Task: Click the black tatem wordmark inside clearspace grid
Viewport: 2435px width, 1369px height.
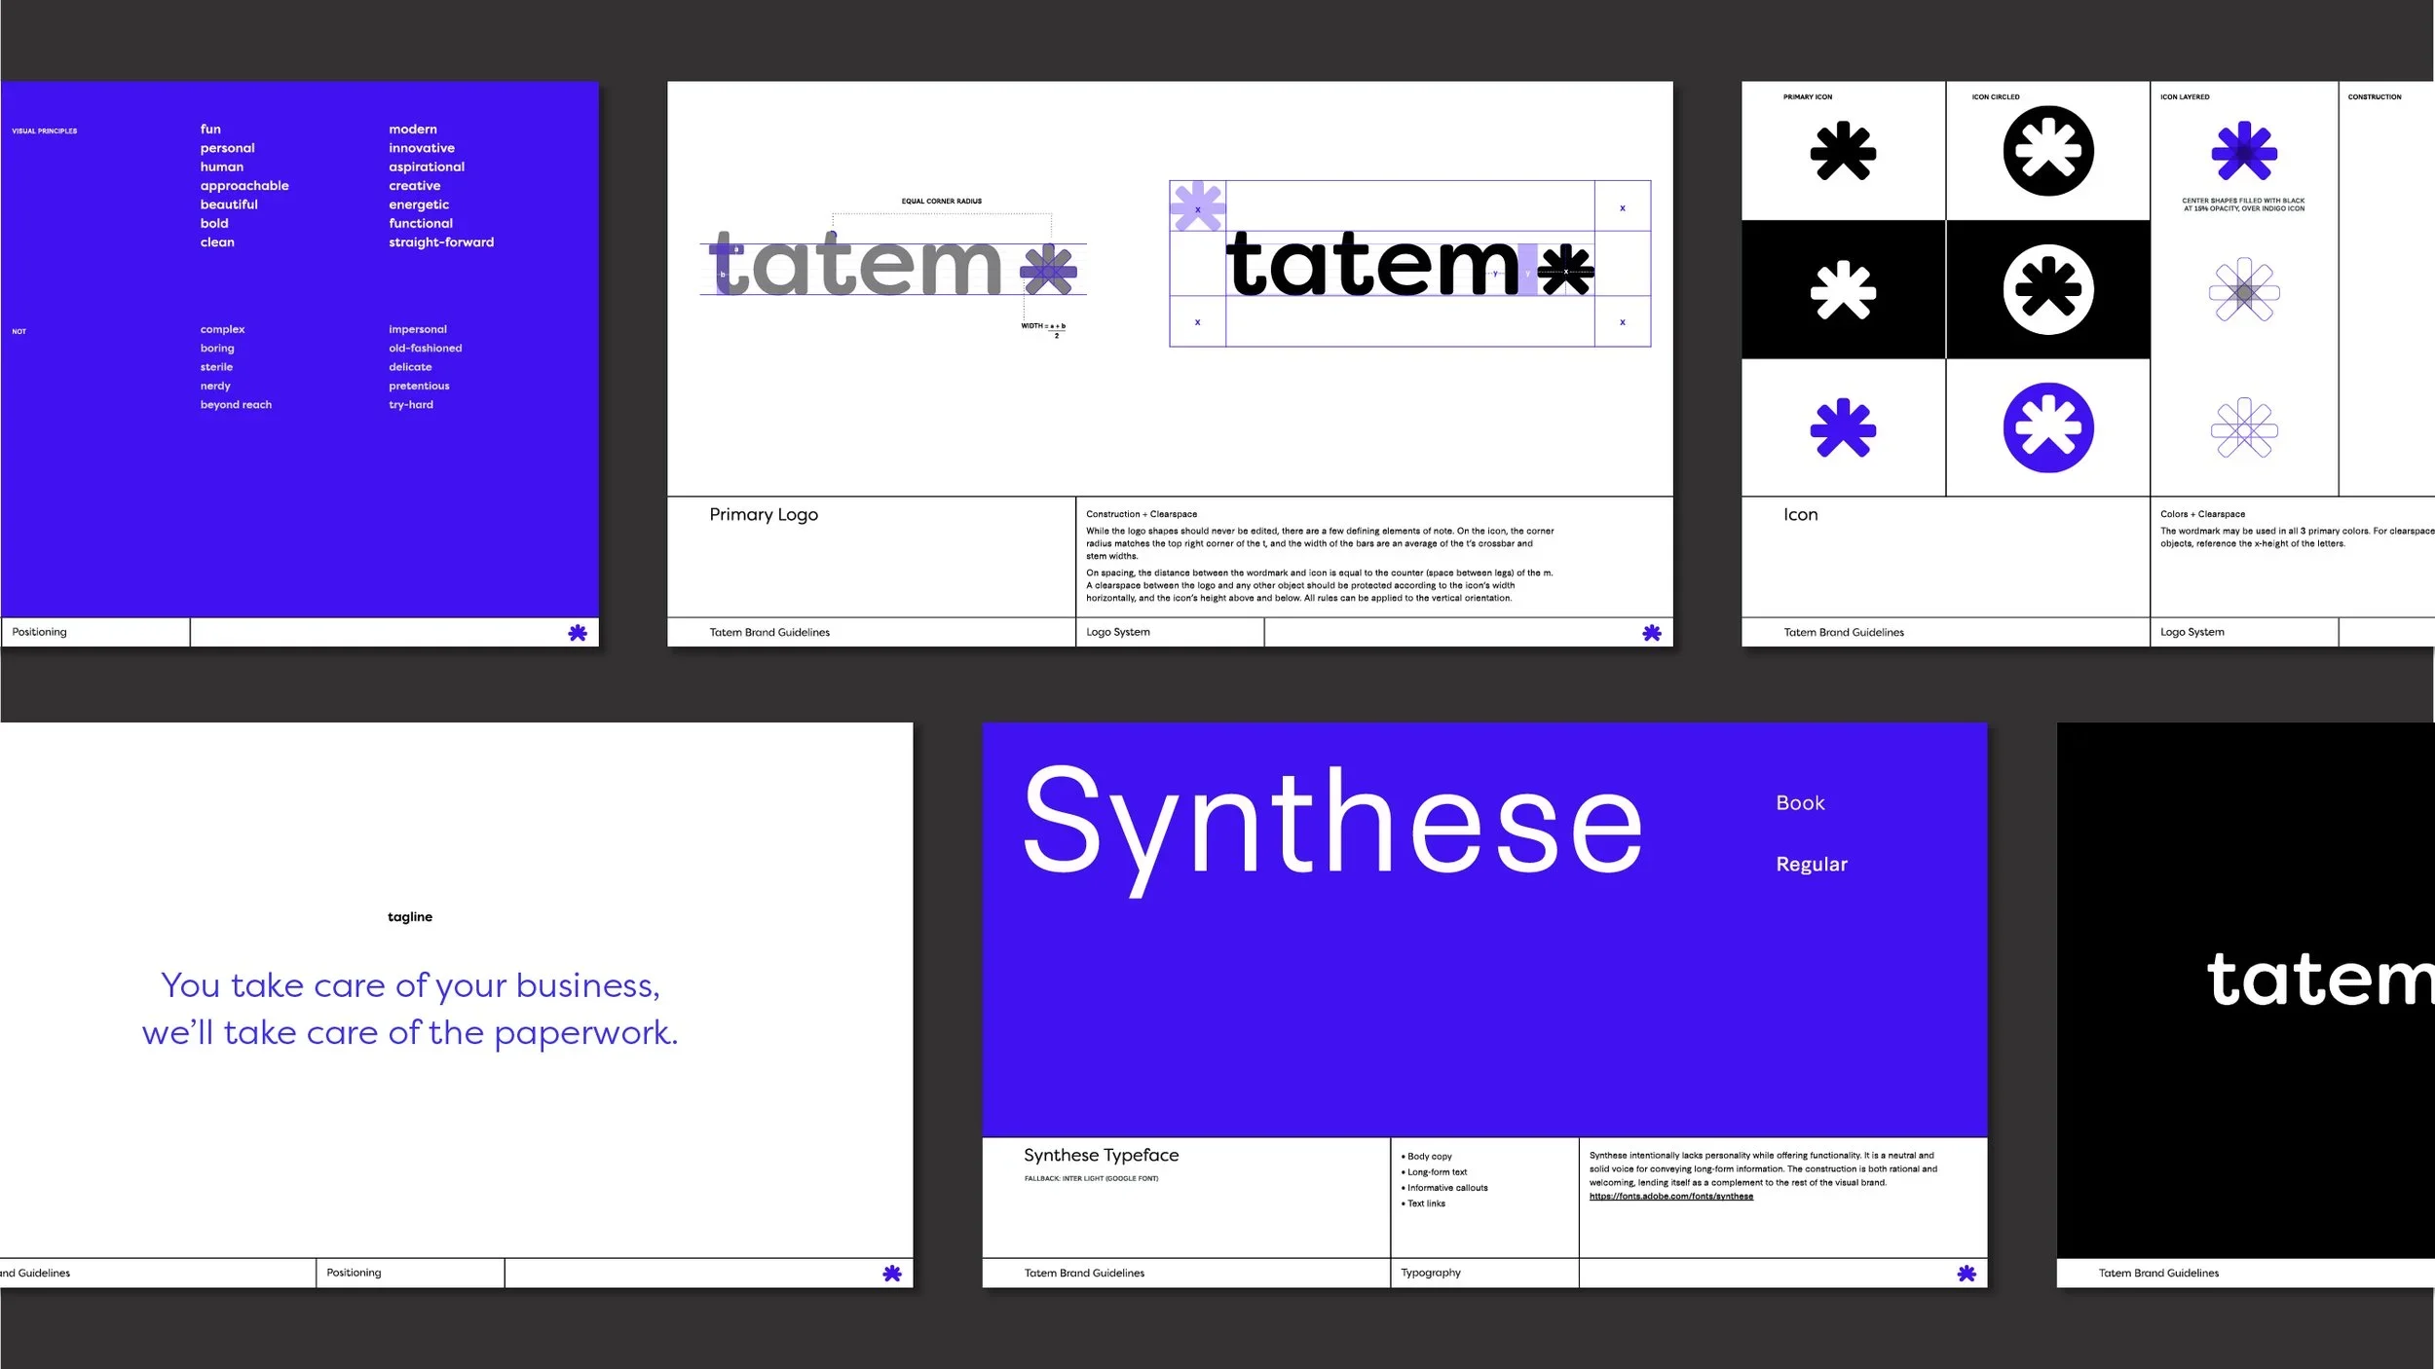Action: click(1372, 263)
